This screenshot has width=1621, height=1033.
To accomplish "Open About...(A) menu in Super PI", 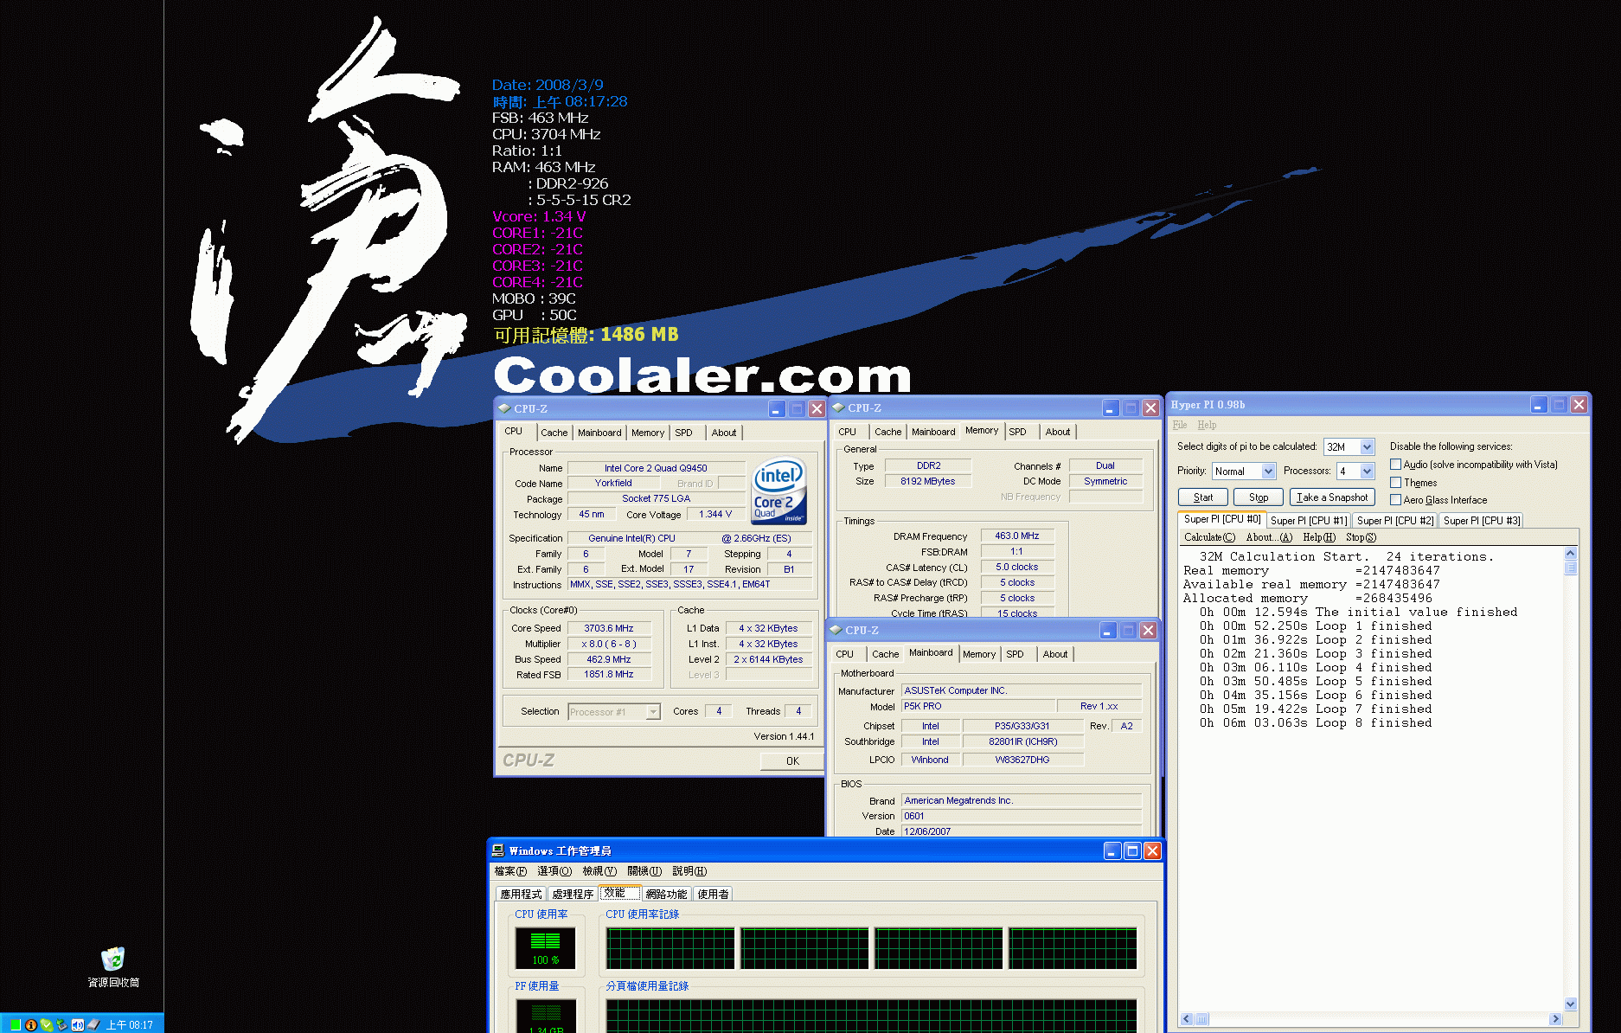I will [x=1269, y=537].
